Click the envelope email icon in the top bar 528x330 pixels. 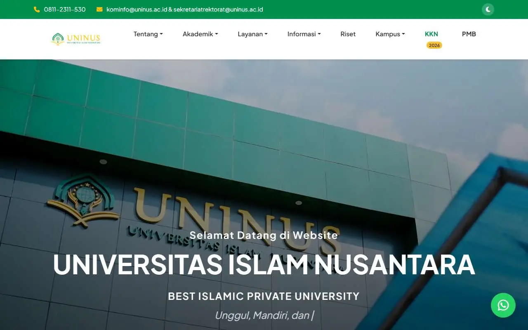coord(99,9)
